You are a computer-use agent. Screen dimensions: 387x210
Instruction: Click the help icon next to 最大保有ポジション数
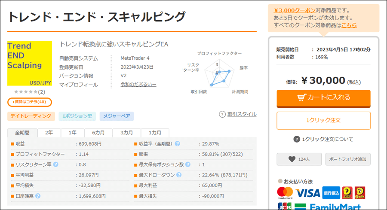point(188,164)
